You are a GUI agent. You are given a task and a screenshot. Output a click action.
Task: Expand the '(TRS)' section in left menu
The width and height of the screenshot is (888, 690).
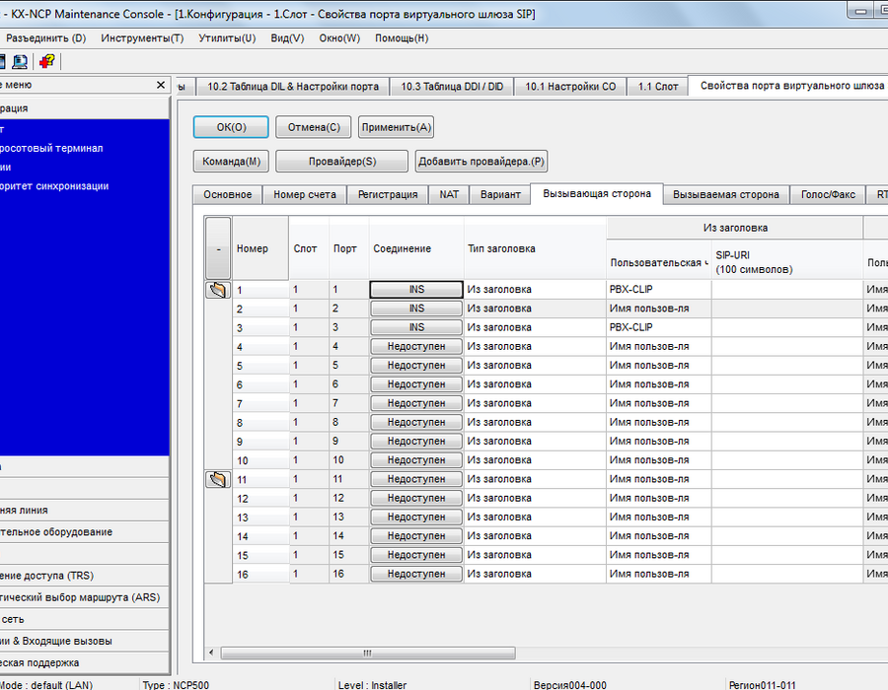click(85, 576)
